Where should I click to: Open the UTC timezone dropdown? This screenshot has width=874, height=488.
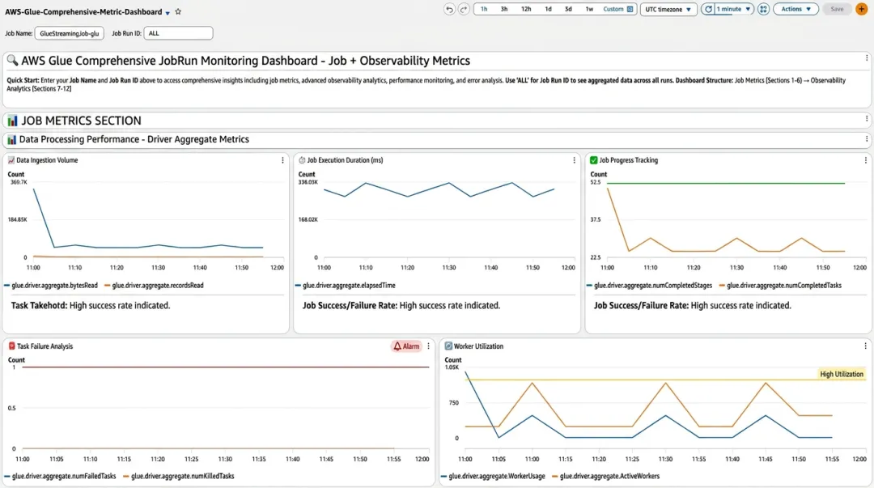(x=668, y=10)
